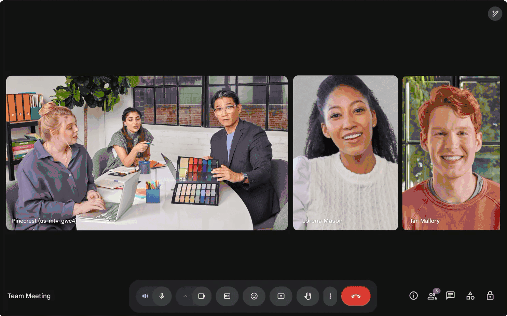Open meeting details info icon

[413, 296]
